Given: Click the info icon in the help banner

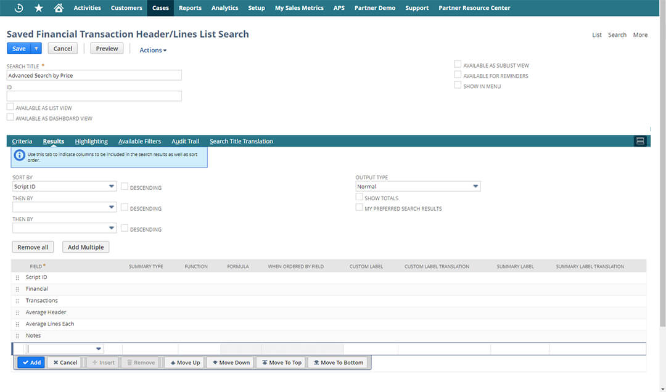Looking at the screenshot, I should pyautogui.click(x=19, y=157).
